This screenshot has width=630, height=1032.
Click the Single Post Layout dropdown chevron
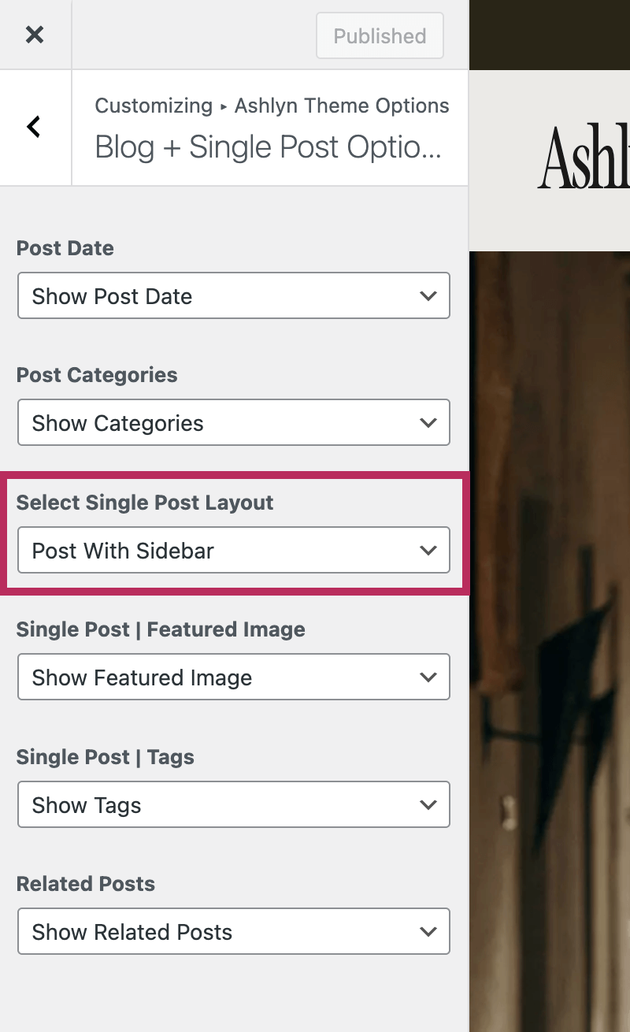pos(428,550)
